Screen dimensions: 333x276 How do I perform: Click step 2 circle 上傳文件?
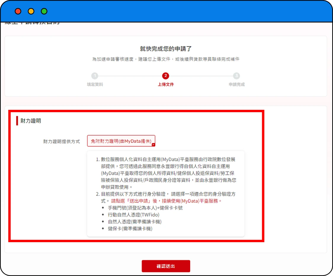tap(166, 76)
